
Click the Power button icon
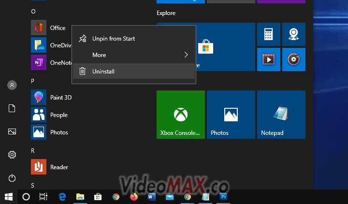pos(12,178)
